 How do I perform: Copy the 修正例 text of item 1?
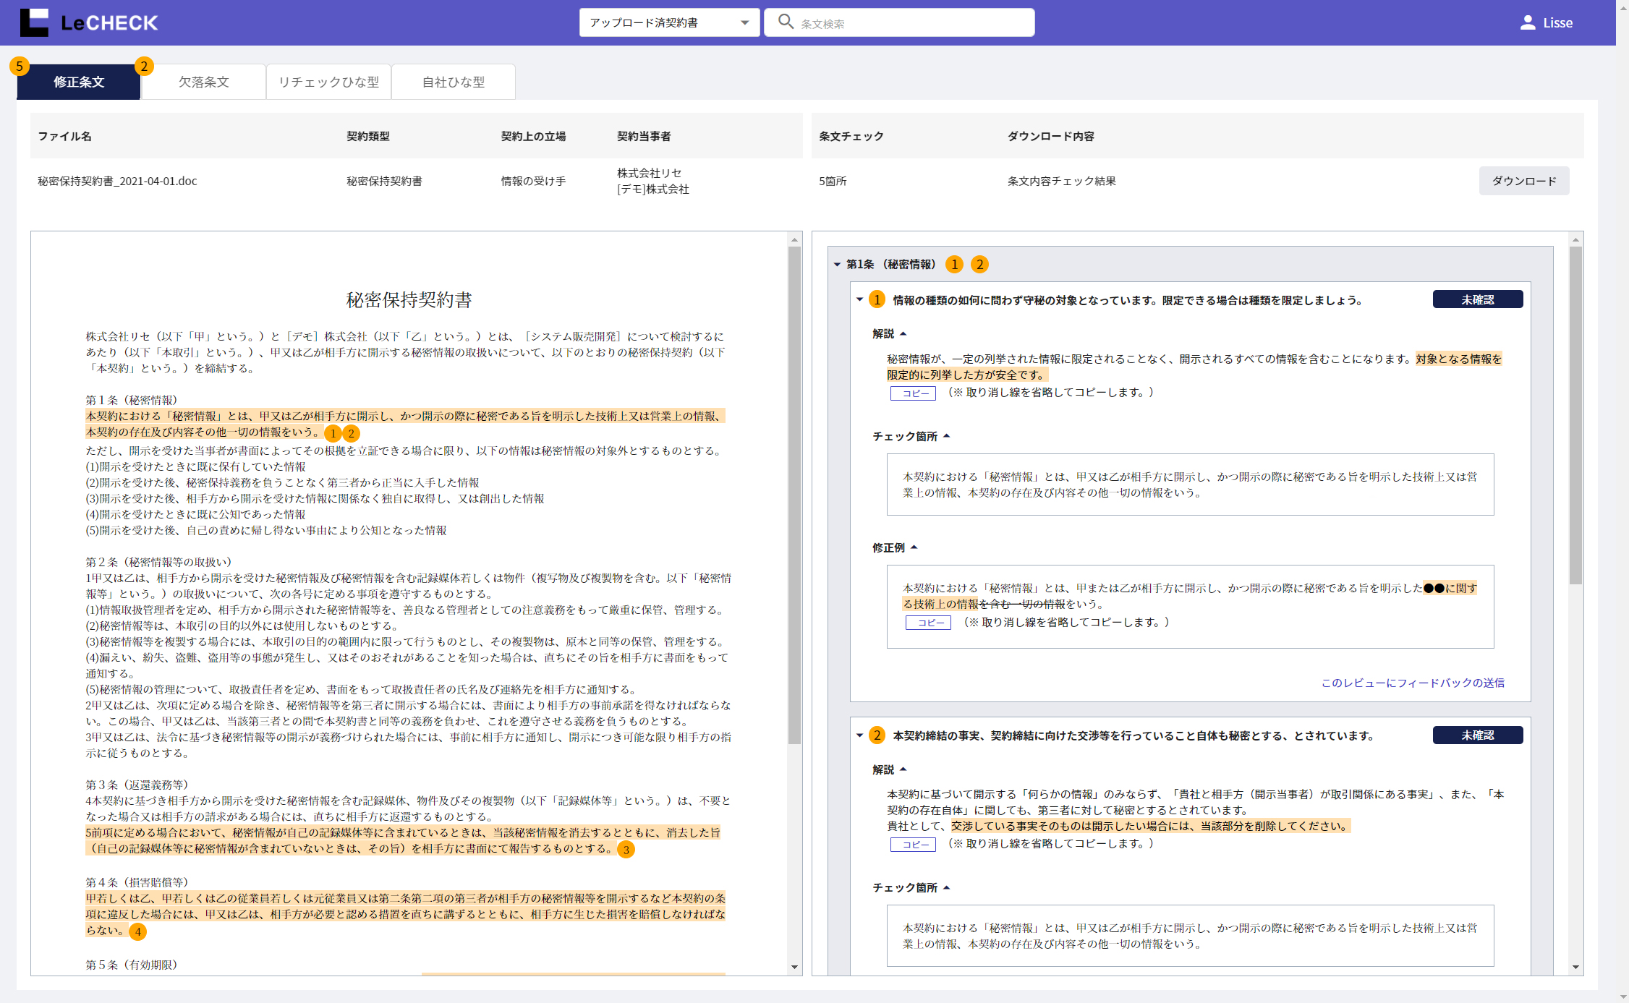click(x=928, y=623)
